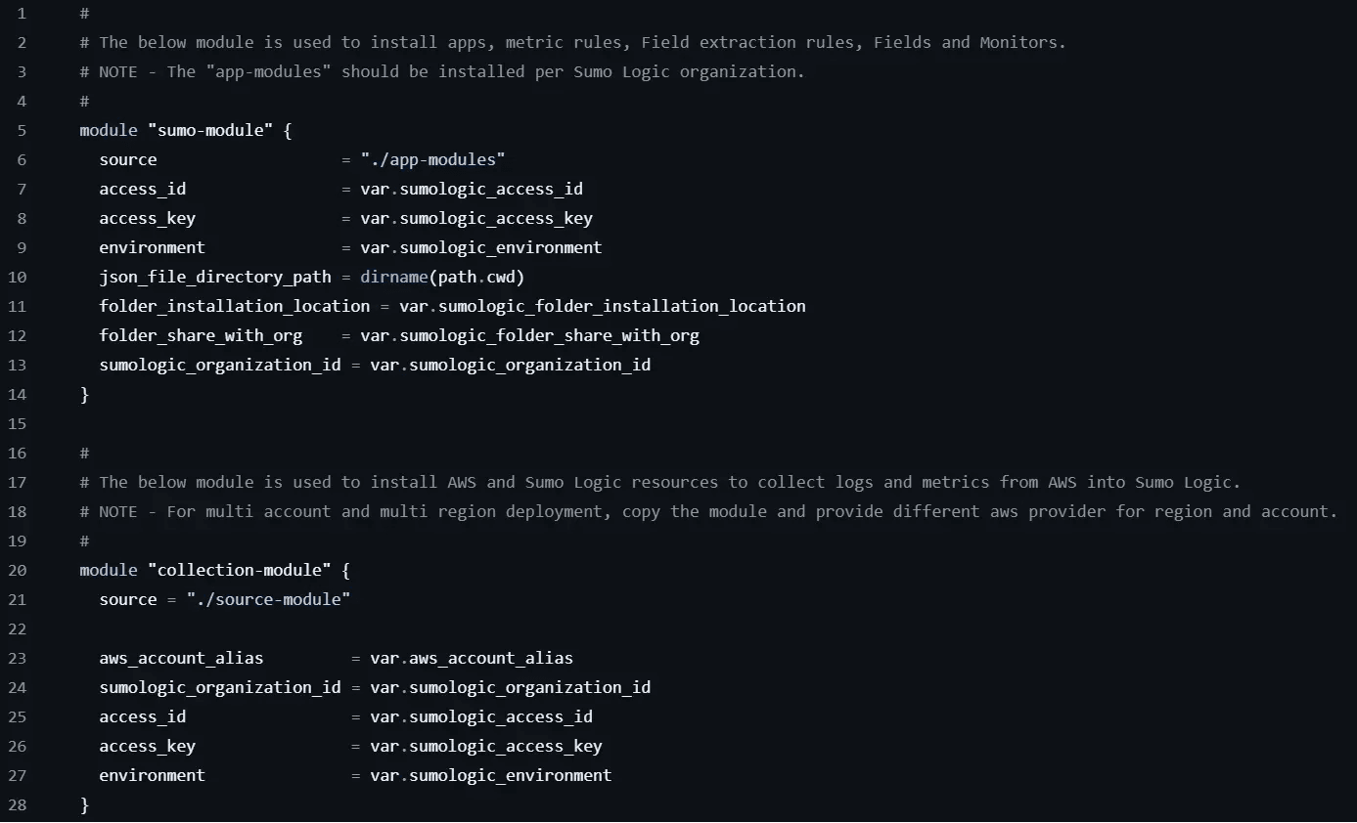Click var.sumologic_folder_share_with_org value
This screenshot has height=823, width=1357.
click(x=529, y=335)
